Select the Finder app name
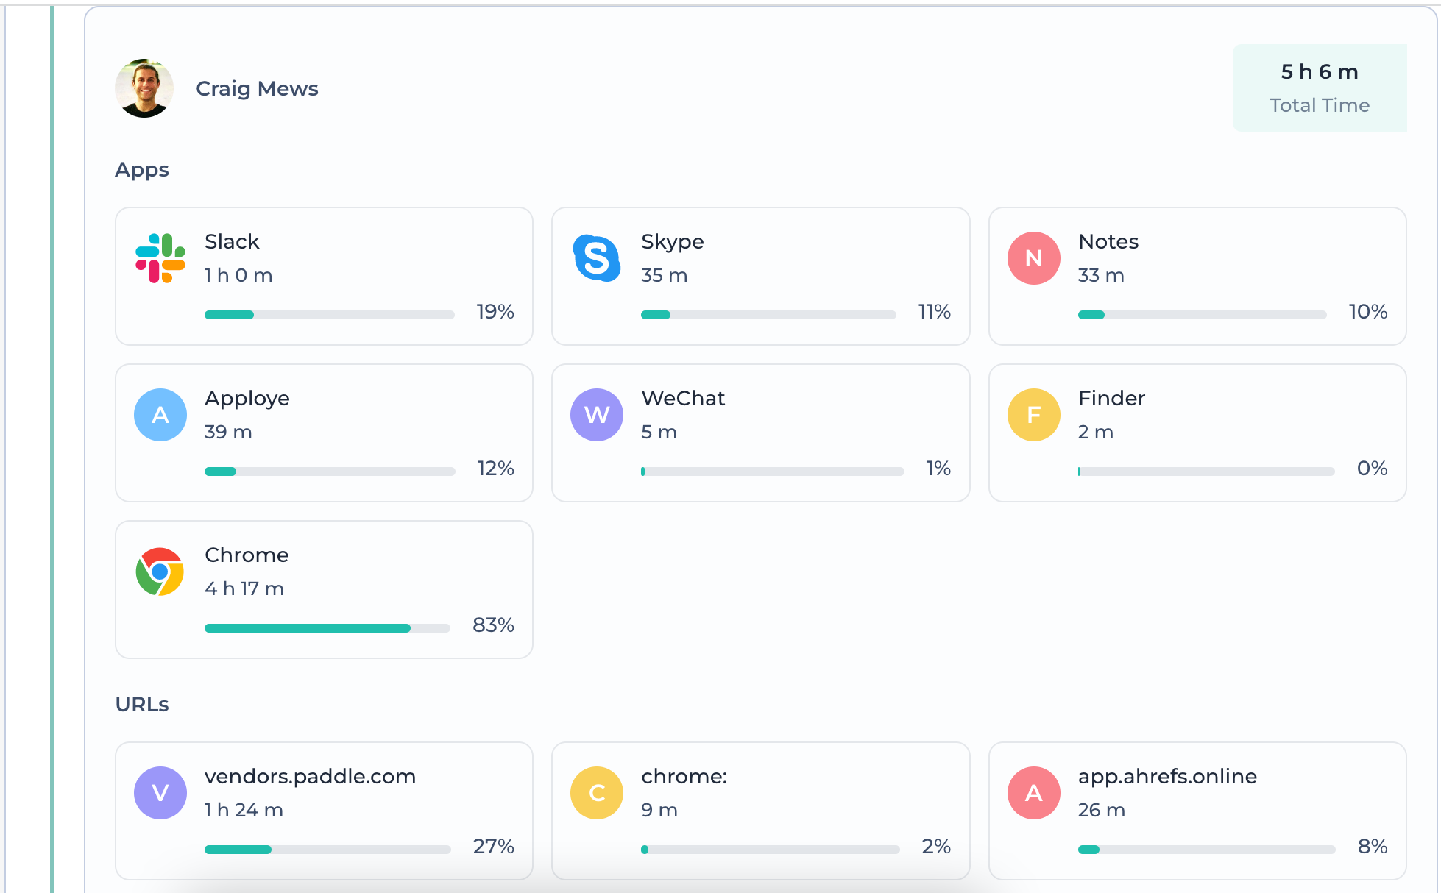Viewport: 1441px width, 893px height. pyautogui.click(x=1111, y=398)
